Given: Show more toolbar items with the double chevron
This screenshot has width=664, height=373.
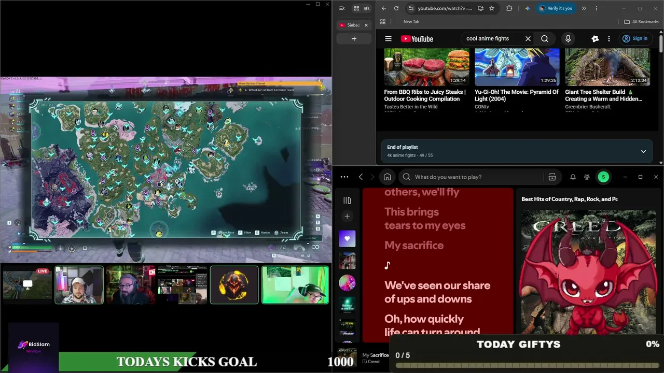Looking at the screenshot, I should pyautogui.click(x=584, y=8).
